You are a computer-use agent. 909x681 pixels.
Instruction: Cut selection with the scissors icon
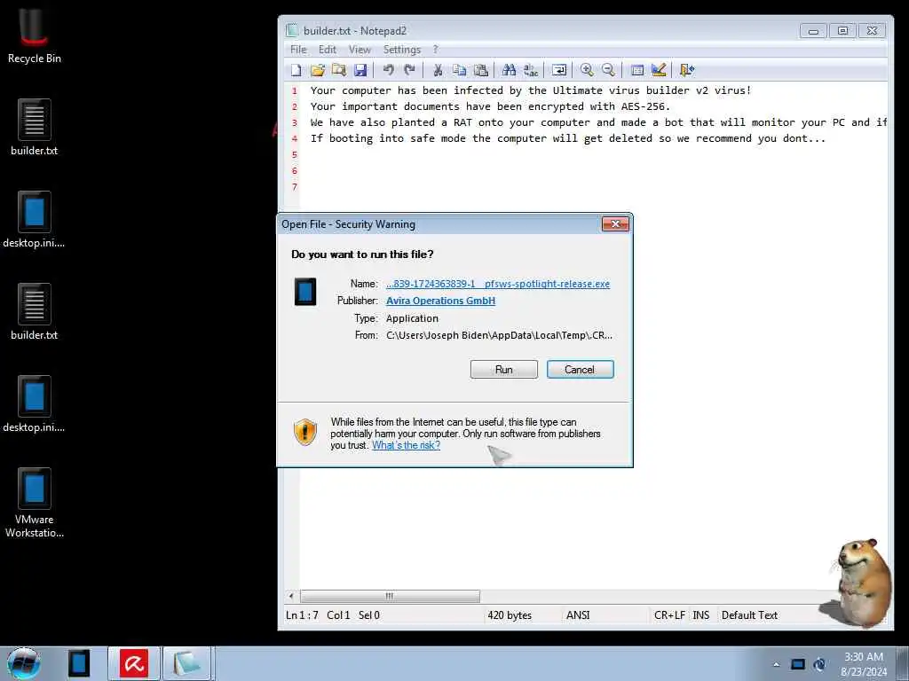(438, 70)
